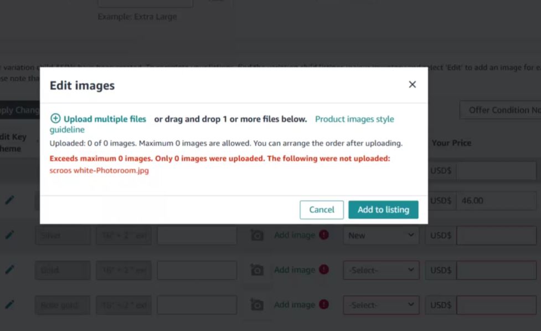Image resolution: width=541 pixels, height=331 pixels.
Task: Click Add image link in Rose gold row
Action: click(294, 305)
